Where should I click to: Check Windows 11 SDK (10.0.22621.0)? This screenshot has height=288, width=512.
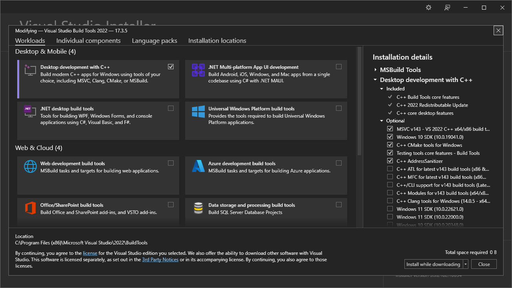pyautogui.click(x=390, y=209)
